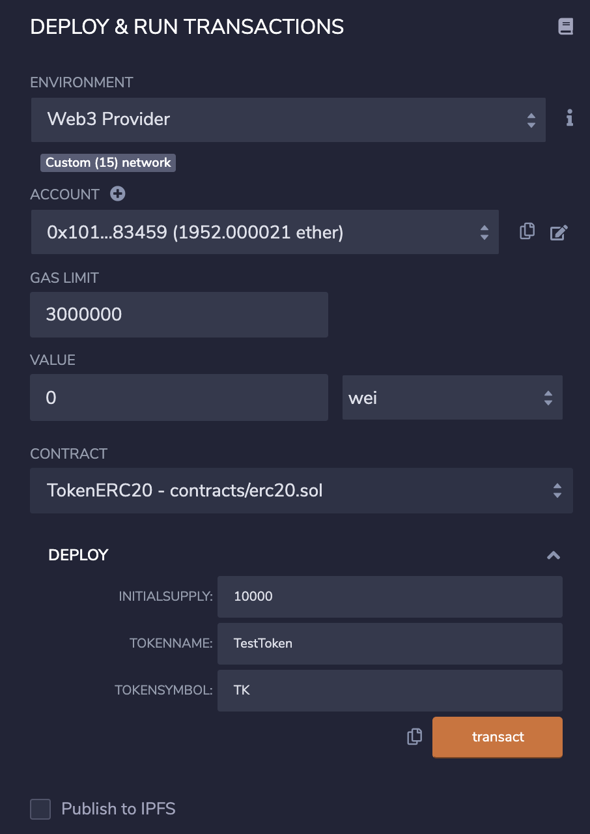Enable Publish to IPFS checkbox

tap(40, 809)
